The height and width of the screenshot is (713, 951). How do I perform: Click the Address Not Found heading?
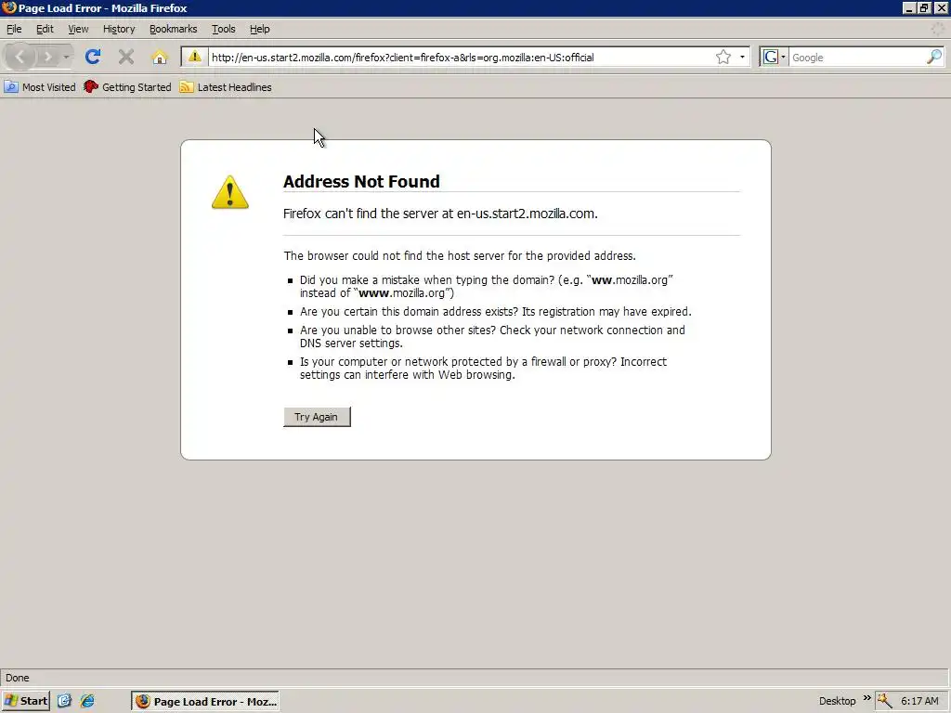click(x=361, y=181)
